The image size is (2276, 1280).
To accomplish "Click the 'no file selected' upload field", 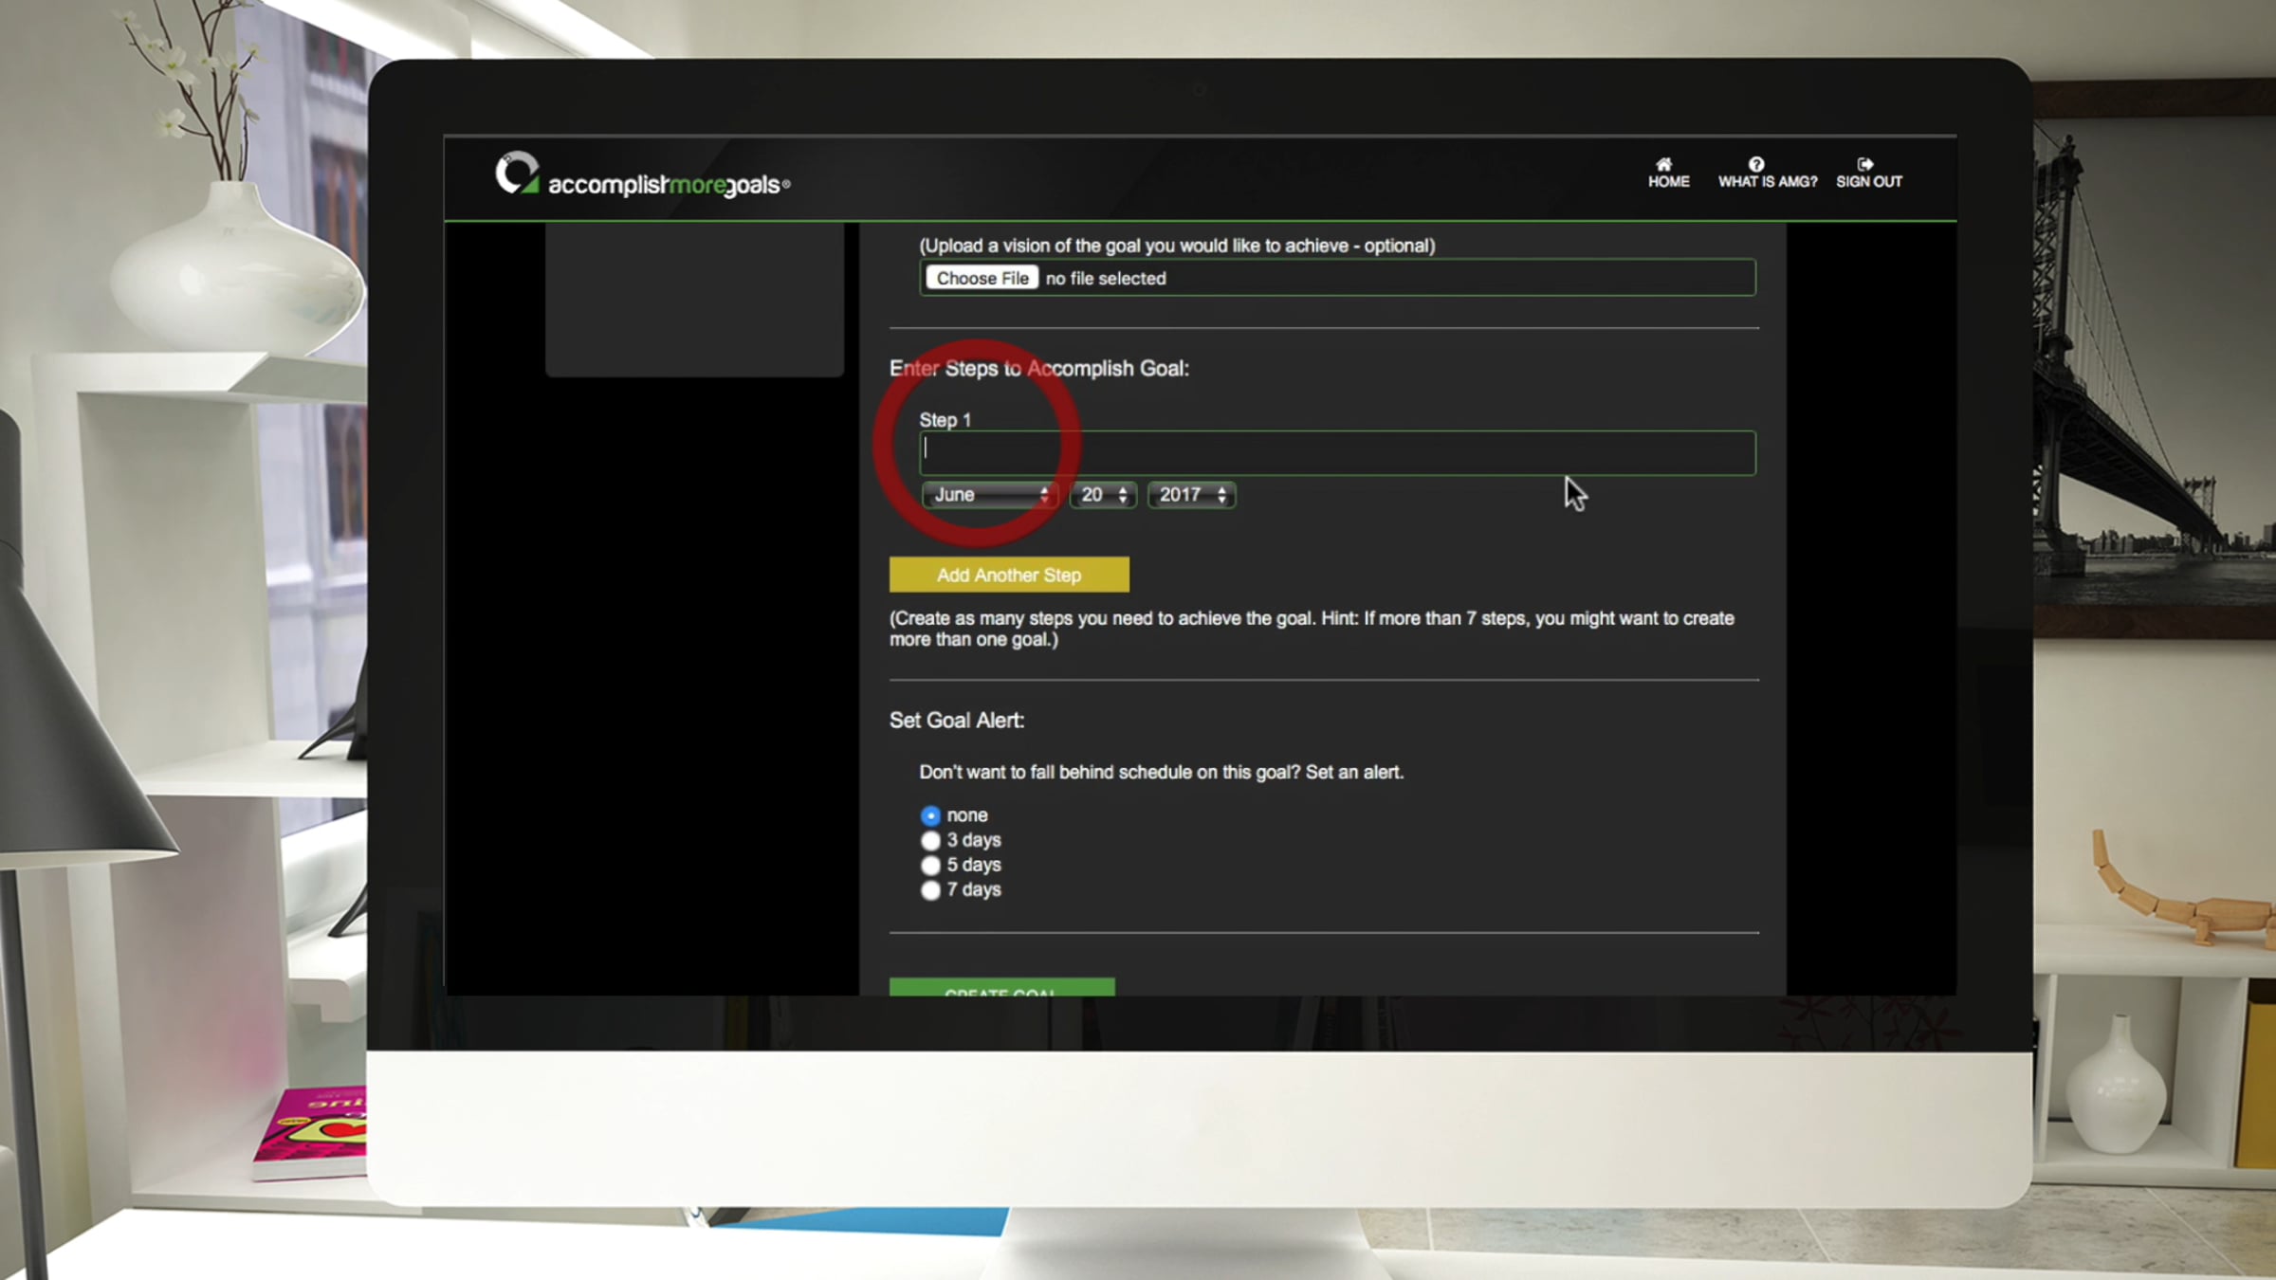I will (x=1106, y=279).
